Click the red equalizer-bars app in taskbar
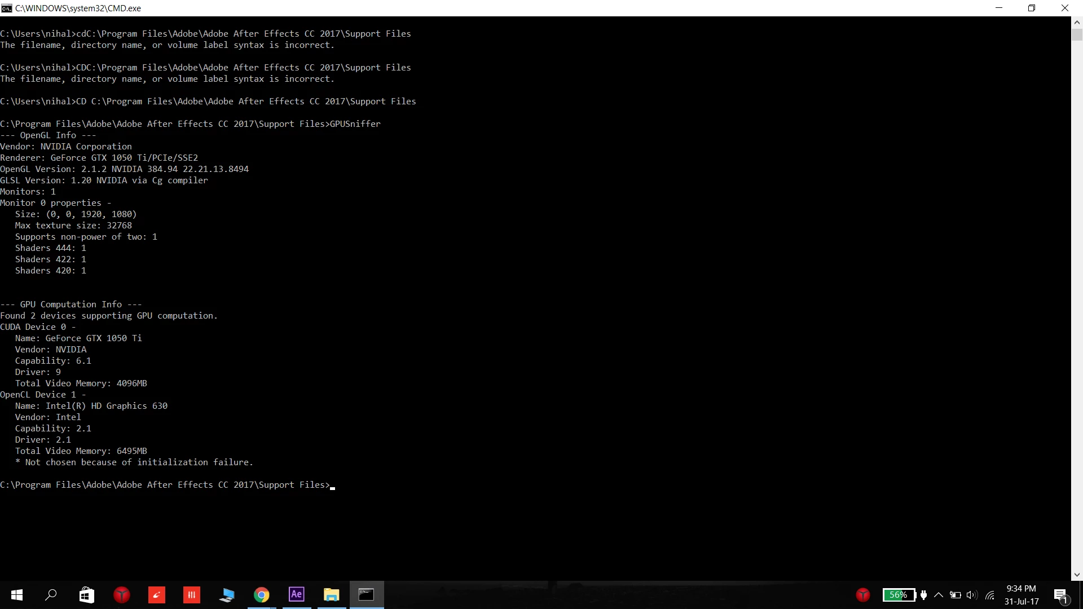1083x609 pixels. click(192, 595)
